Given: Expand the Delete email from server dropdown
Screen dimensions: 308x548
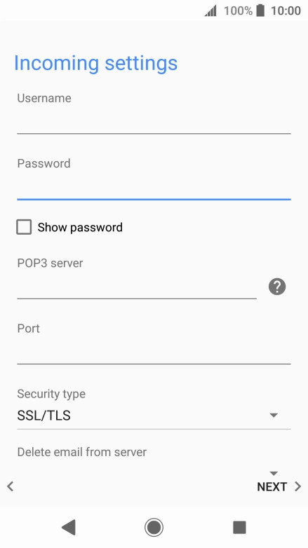Looking at the screenshot, I should [274, 473].
